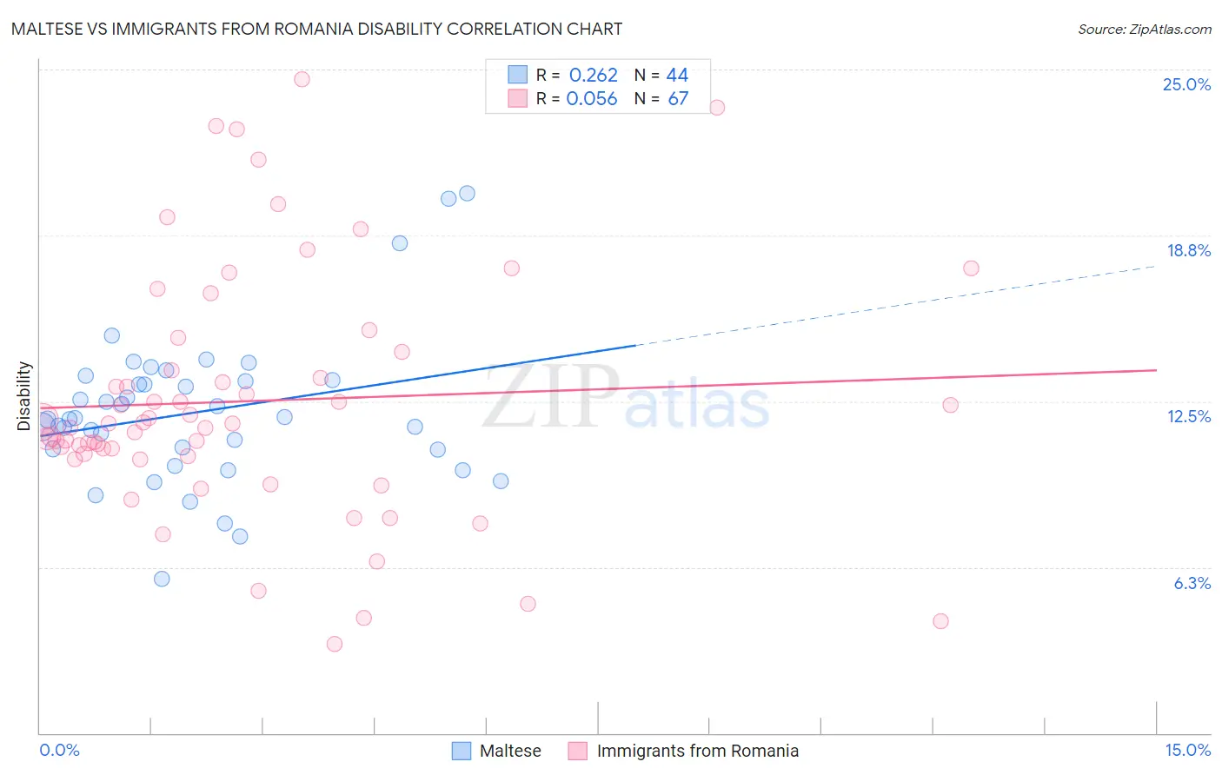
Task: Click the blue Maltese legend swatch at bottom
Action: 462,751
